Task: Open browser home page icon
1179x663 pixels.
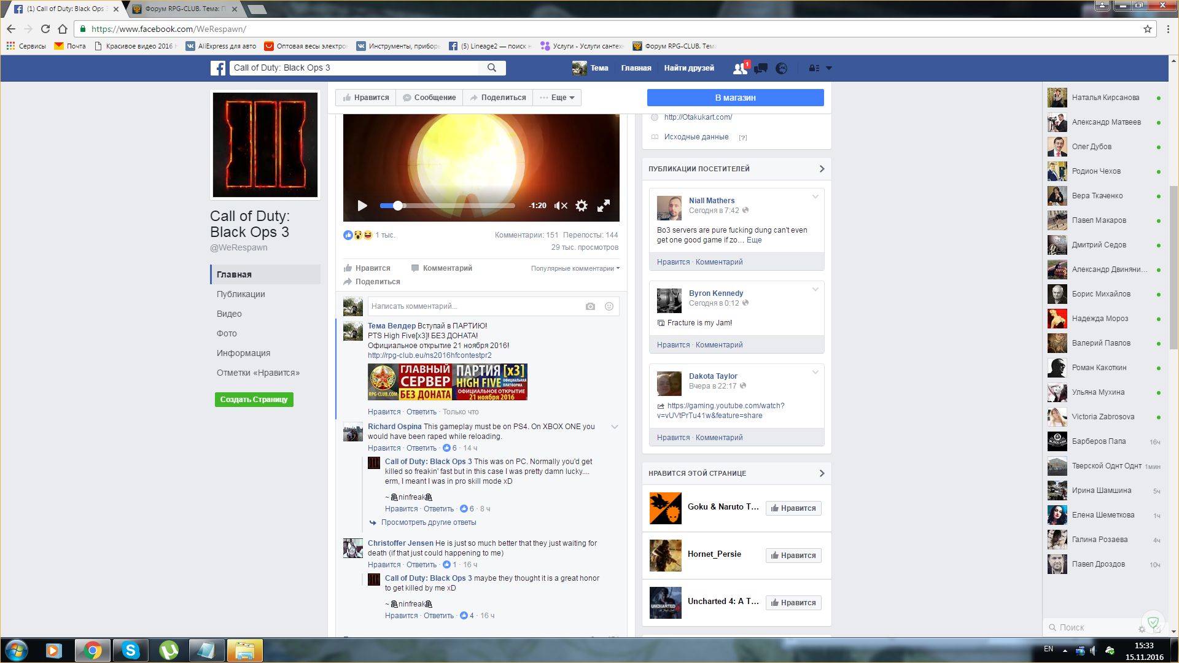Action: tap(63, 29)
